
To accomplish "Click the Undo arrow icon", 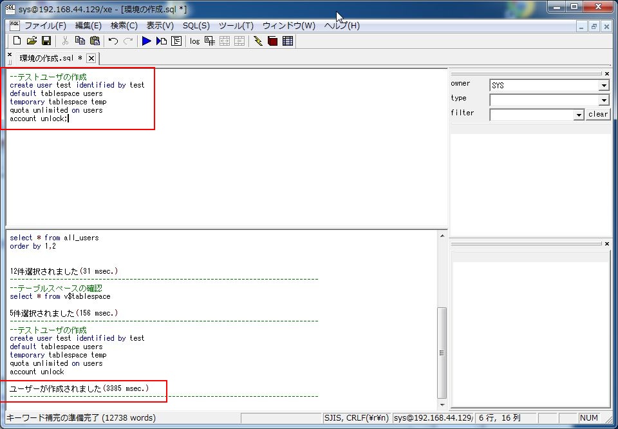I will point(113,41).
